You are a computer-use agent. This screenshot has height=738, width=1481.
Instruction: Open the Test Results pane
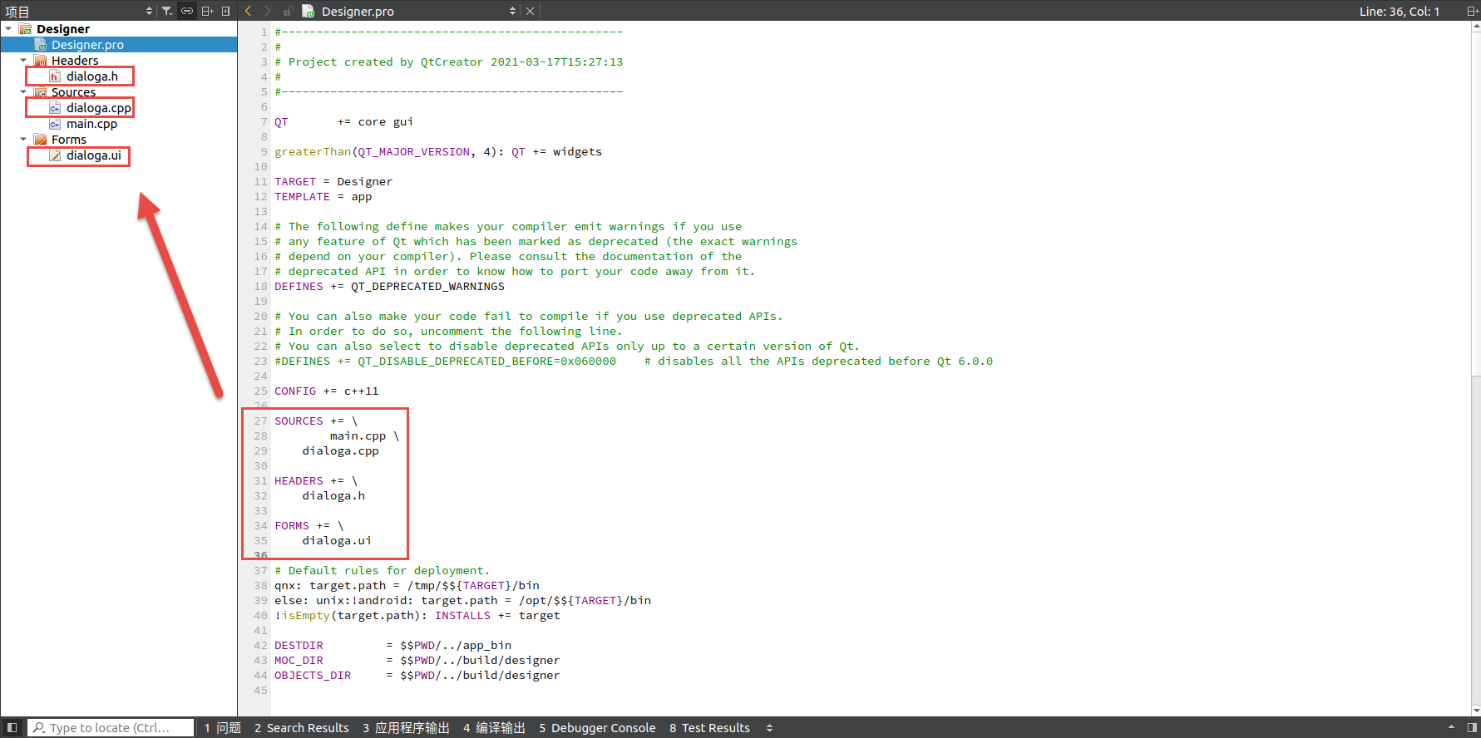point(709,728)
